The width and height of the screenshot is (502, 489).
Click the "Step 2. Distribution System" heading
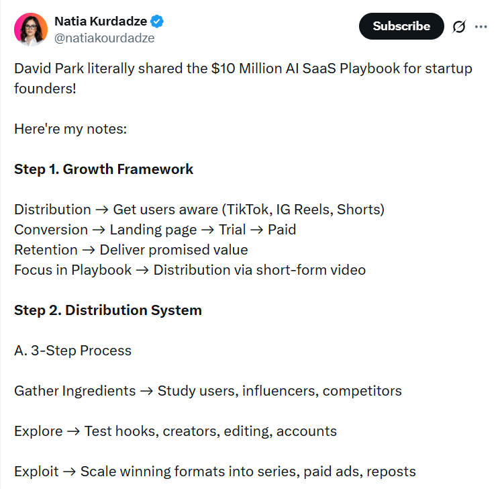pos(108,310)
